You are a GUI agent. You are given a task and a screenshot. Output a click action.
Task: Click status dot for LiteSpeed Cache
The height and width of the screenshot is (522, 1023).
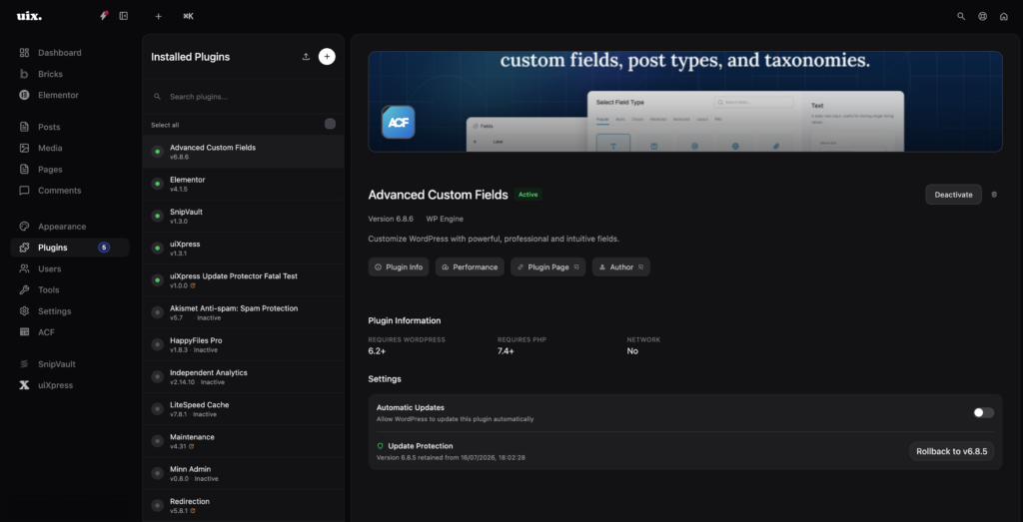[x=157, y=409]
